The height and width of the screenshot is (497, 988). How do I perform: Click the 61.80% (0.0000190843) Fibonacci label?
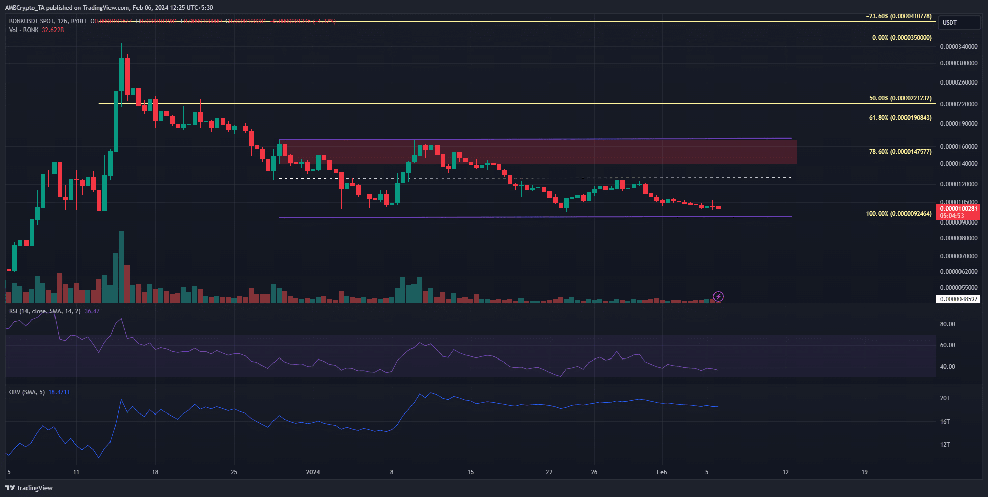click(x=900, y=118)
